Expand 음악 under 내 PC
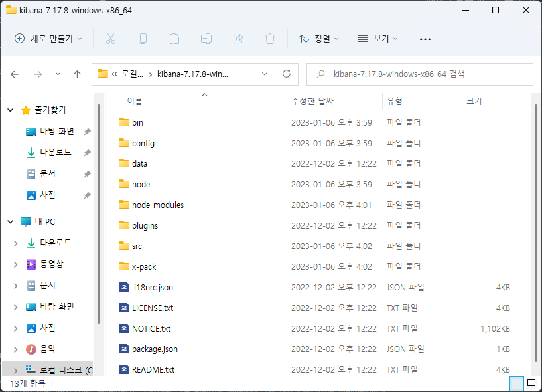Image resolution: width=542 pixels, height=392 pixels. coord(15,349)
